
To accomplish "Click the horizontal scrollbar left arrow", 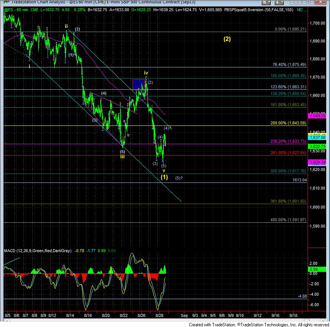I will 7,321.
